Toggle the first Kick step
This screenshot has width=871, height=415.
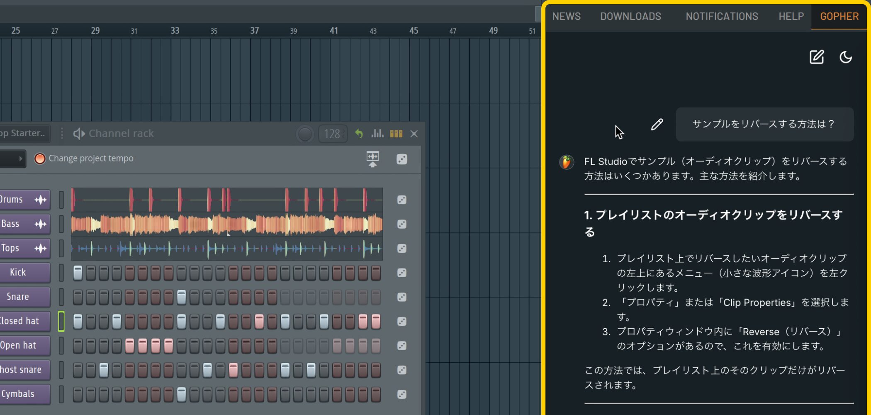[x=78, y=273]
